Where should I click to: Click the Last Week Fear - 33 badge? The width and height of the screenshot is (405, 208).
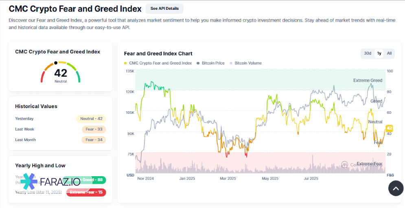[94, 129]
